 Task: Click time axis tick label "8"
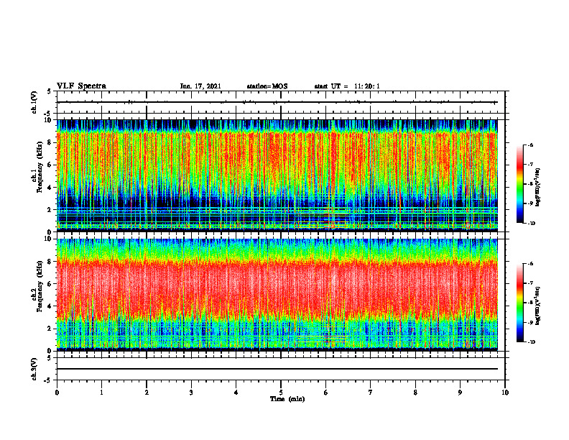(x=415, y=393)
